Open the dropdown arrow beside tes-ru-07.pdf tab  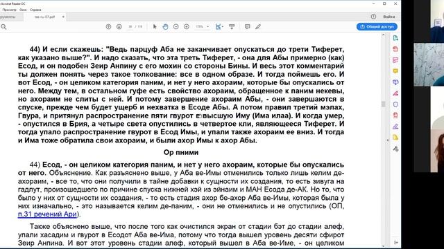coord(63,17)
